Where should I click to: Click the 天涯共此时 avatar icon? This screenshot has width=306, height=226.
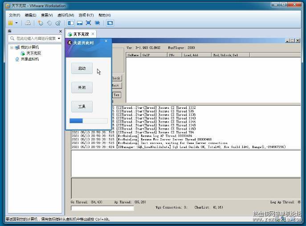(x=69, y=42)
